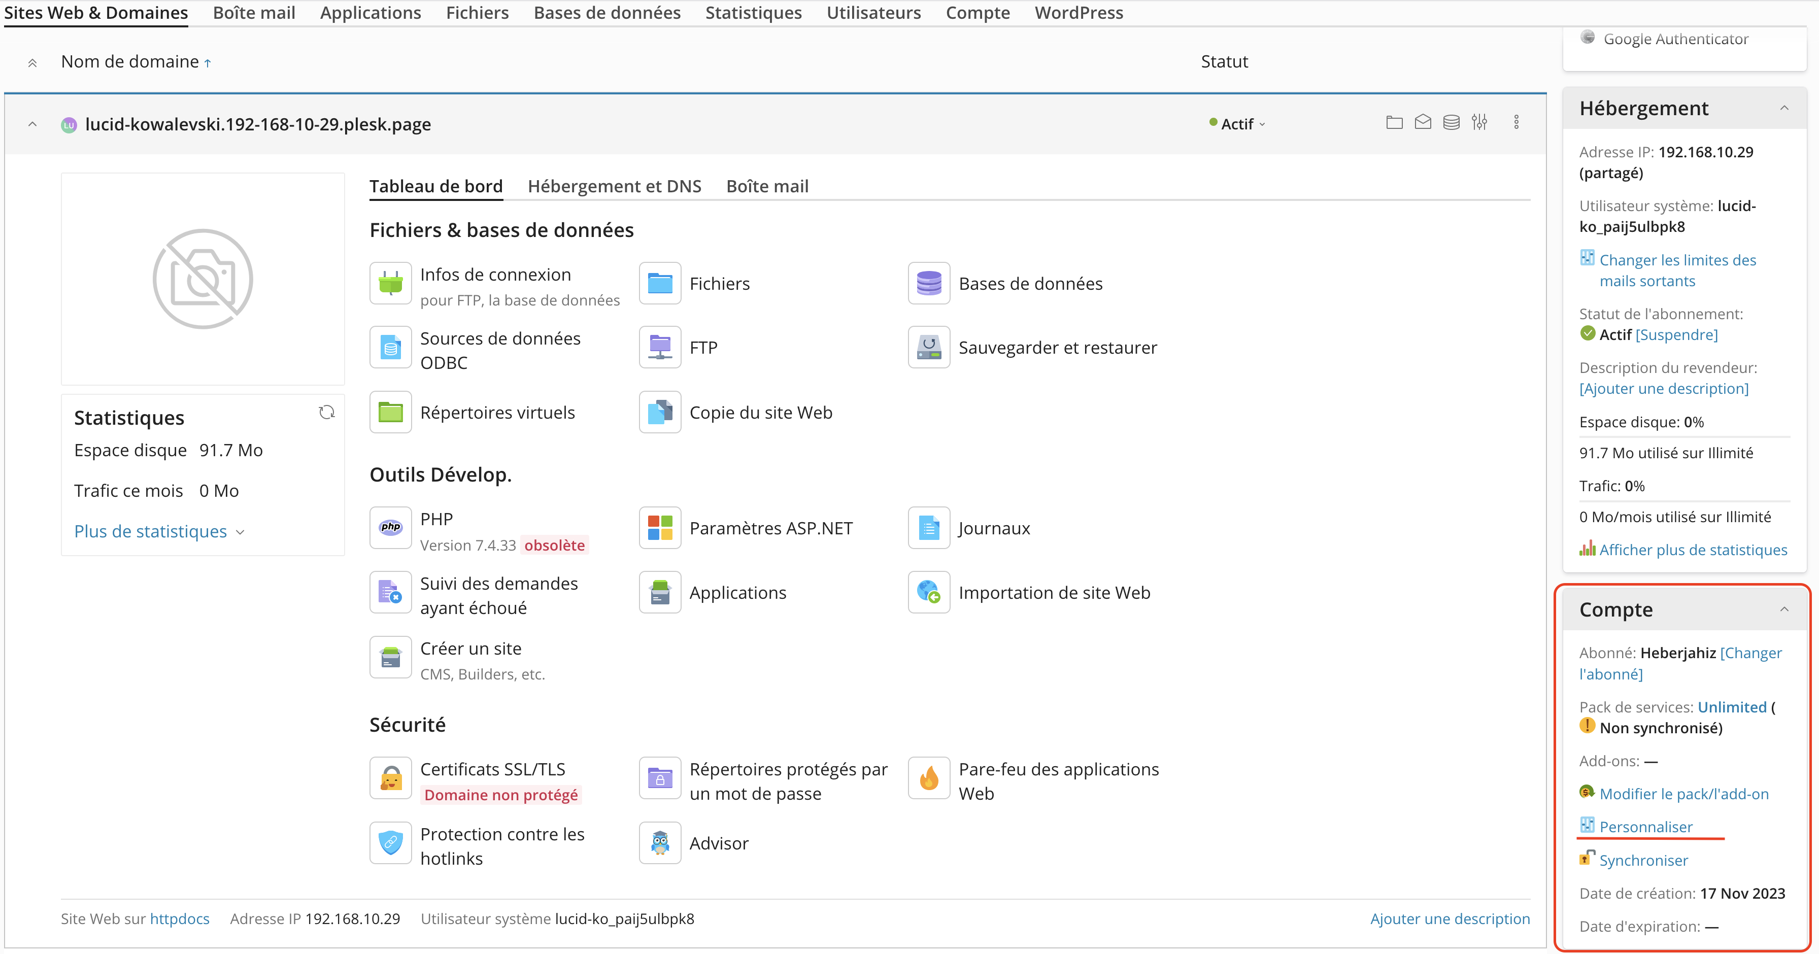Viewport: 1819px width, 954px height.
Task: Collapse all domains with header double chevron
Action: [32, 63]
